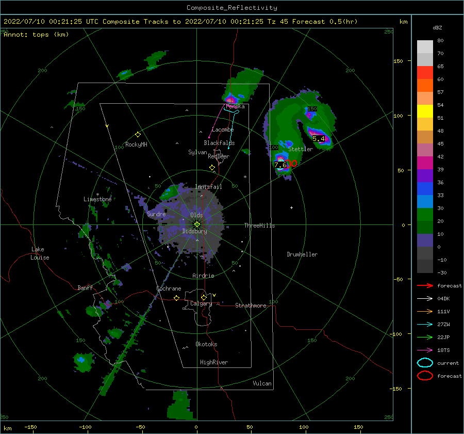The width and height of the screenshot is (464, 434).
Task: Click the 70 dBZ light grey swatch
Action: pyautogui.click(x=425, y=47)
